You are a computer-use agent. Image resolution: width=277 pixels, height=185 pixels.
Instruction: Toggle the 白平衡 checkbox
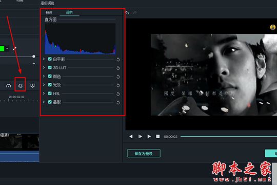(50, 59)
